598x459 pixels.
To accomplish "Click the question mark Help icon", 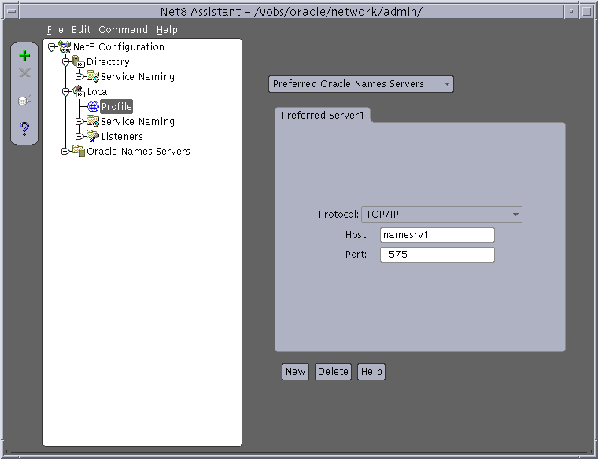I will (24, 128).
